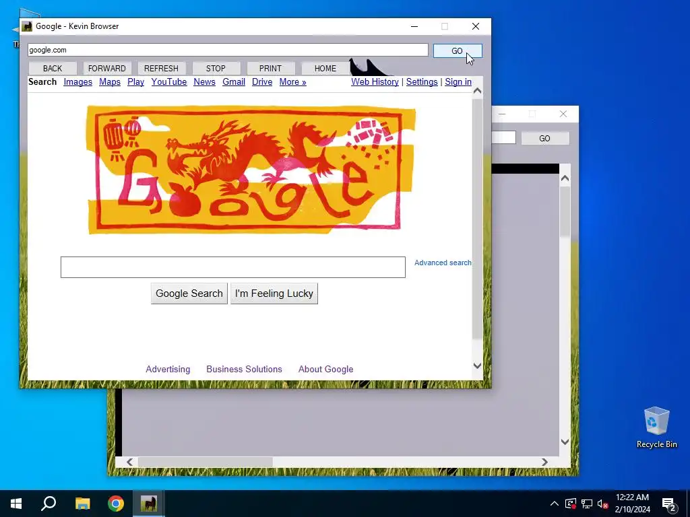This screenshot has width=690, height=517.
Task: Click the address field in the background window
Action: coord(503,137)
